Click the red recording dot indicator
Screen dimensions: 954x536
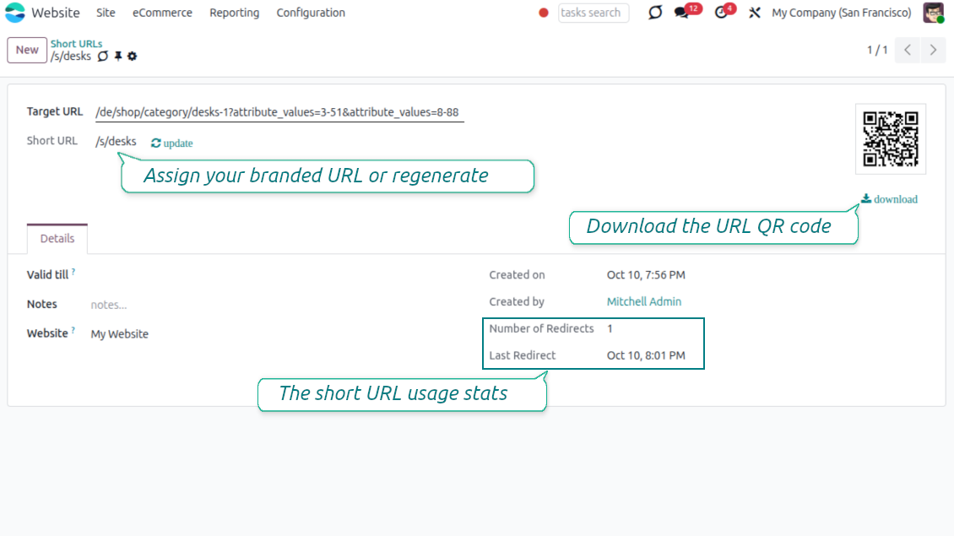pos(544,13)
